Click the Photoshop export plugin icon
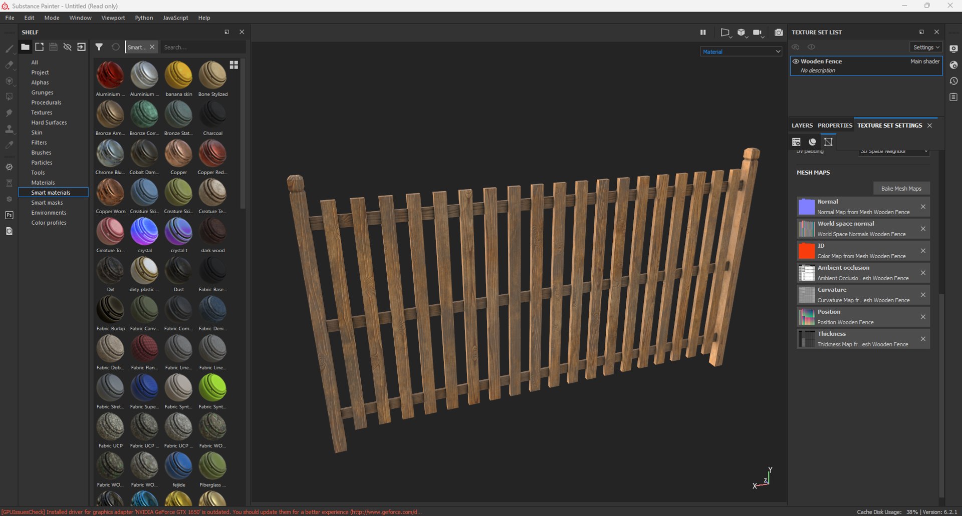The width and height of the screenshot is (962, 516). pos(9,215)
